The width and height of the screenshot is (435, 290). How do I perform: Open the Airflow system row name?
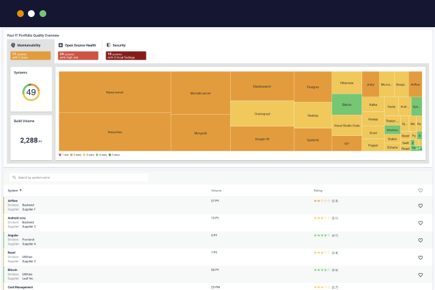[x=13, y=200]
